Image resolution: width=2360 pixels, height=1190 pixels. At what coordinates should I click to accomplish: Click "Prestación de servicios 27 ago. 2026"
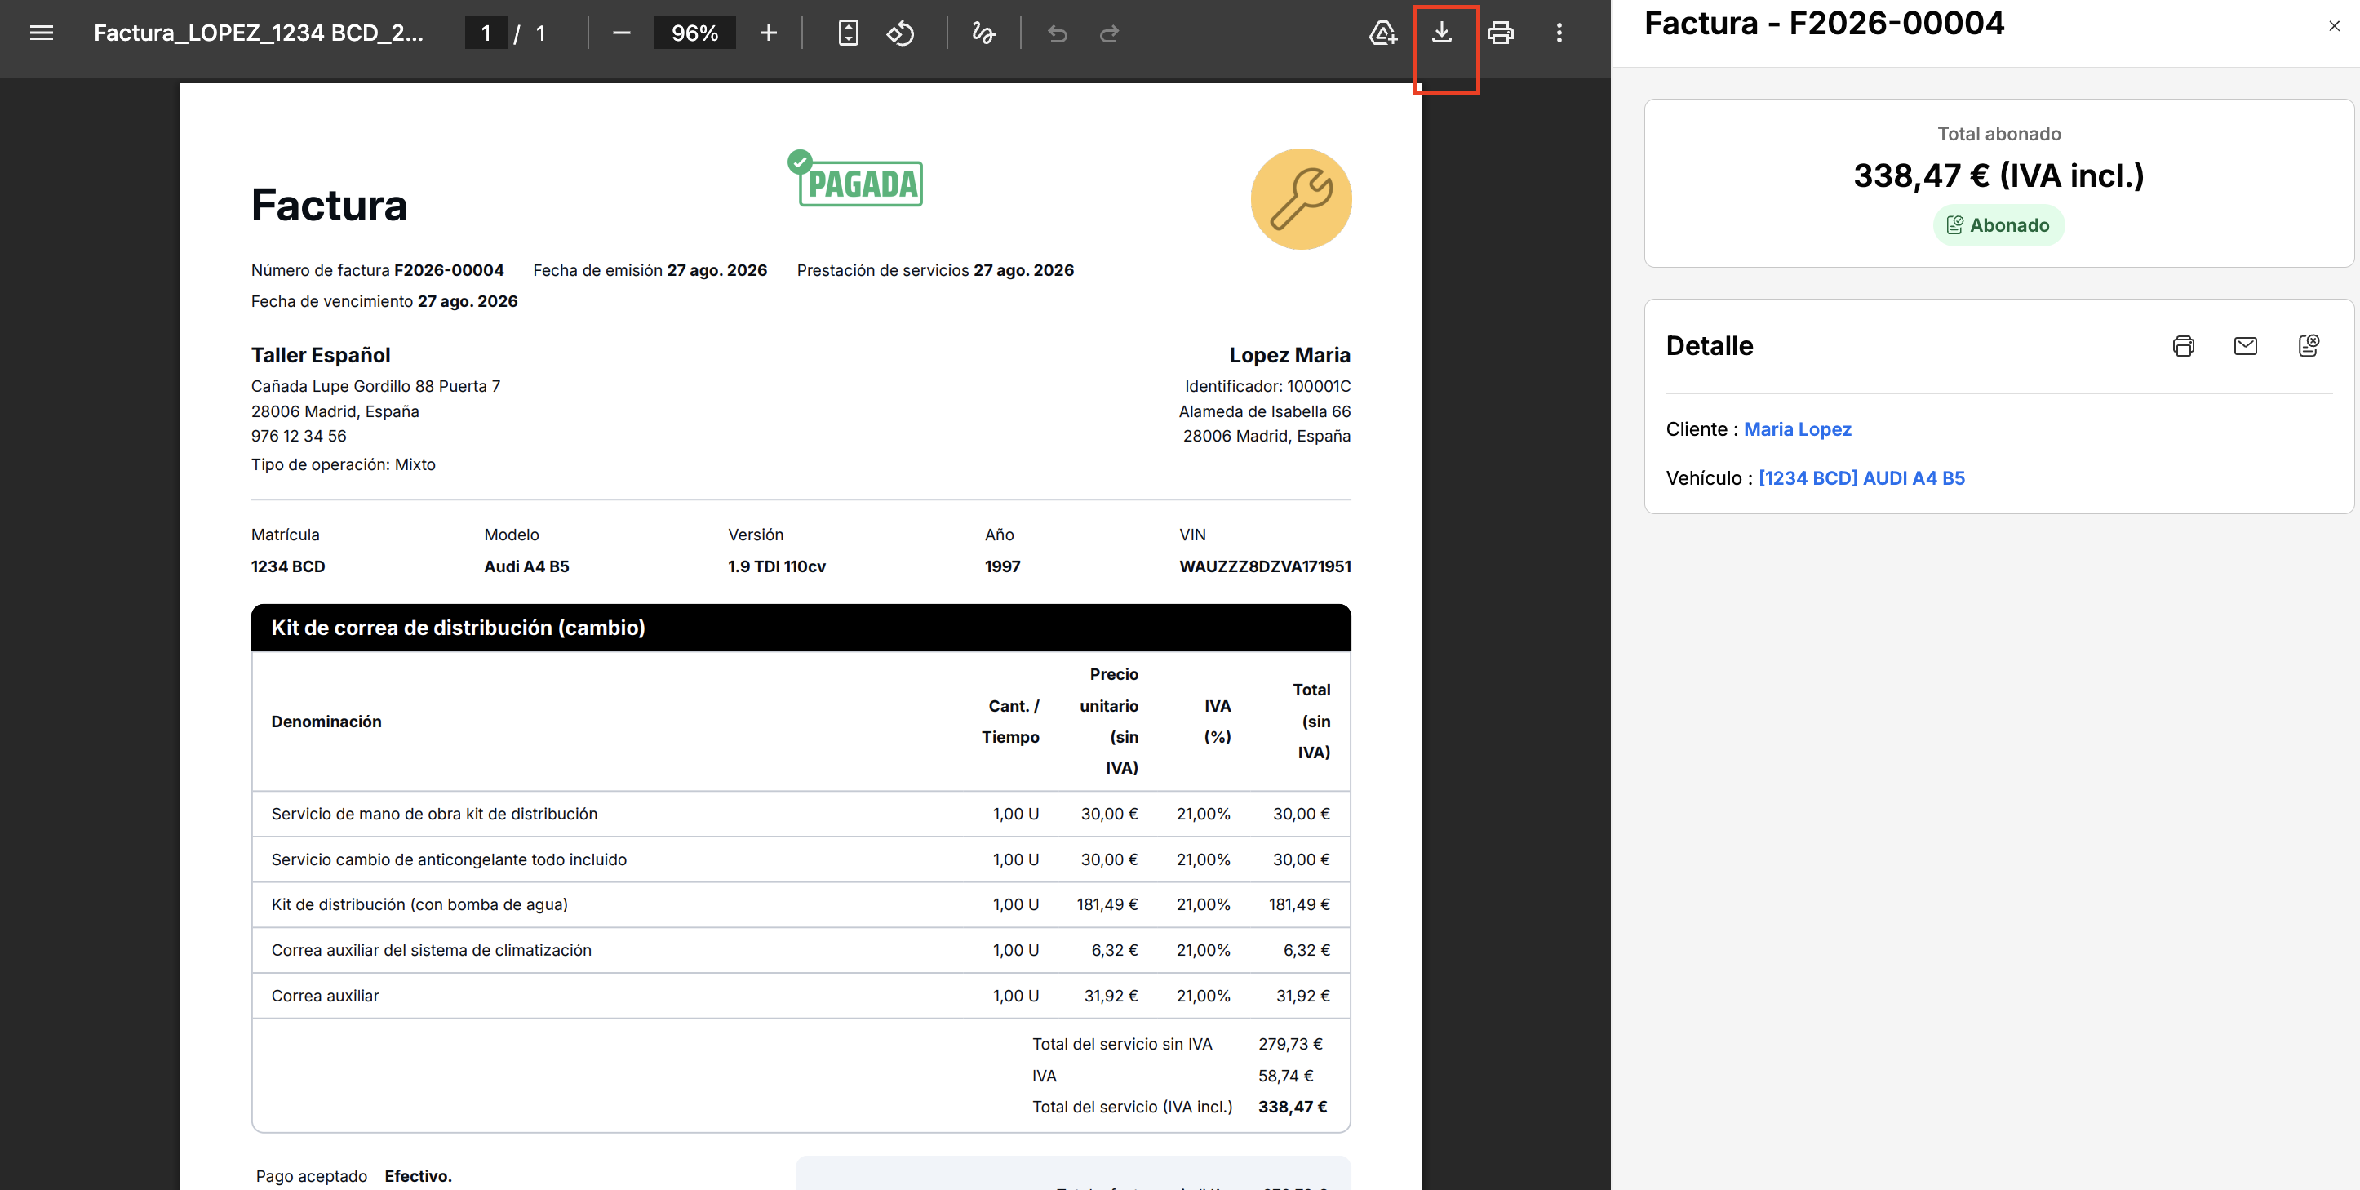934,269
